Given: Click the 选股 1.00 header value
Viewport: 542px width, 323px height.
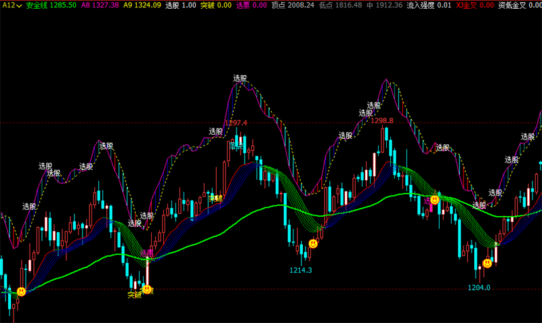Looking at the screenshot, I should [180, 5].
